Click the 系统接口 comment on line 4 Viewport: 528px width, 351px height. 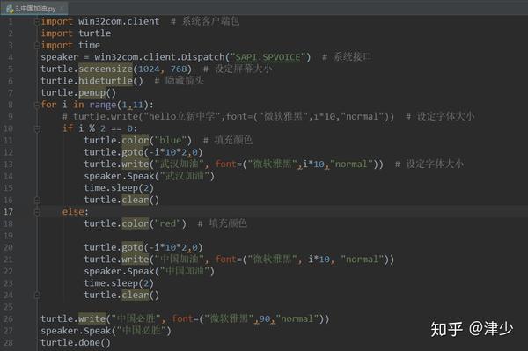point(347,57)
